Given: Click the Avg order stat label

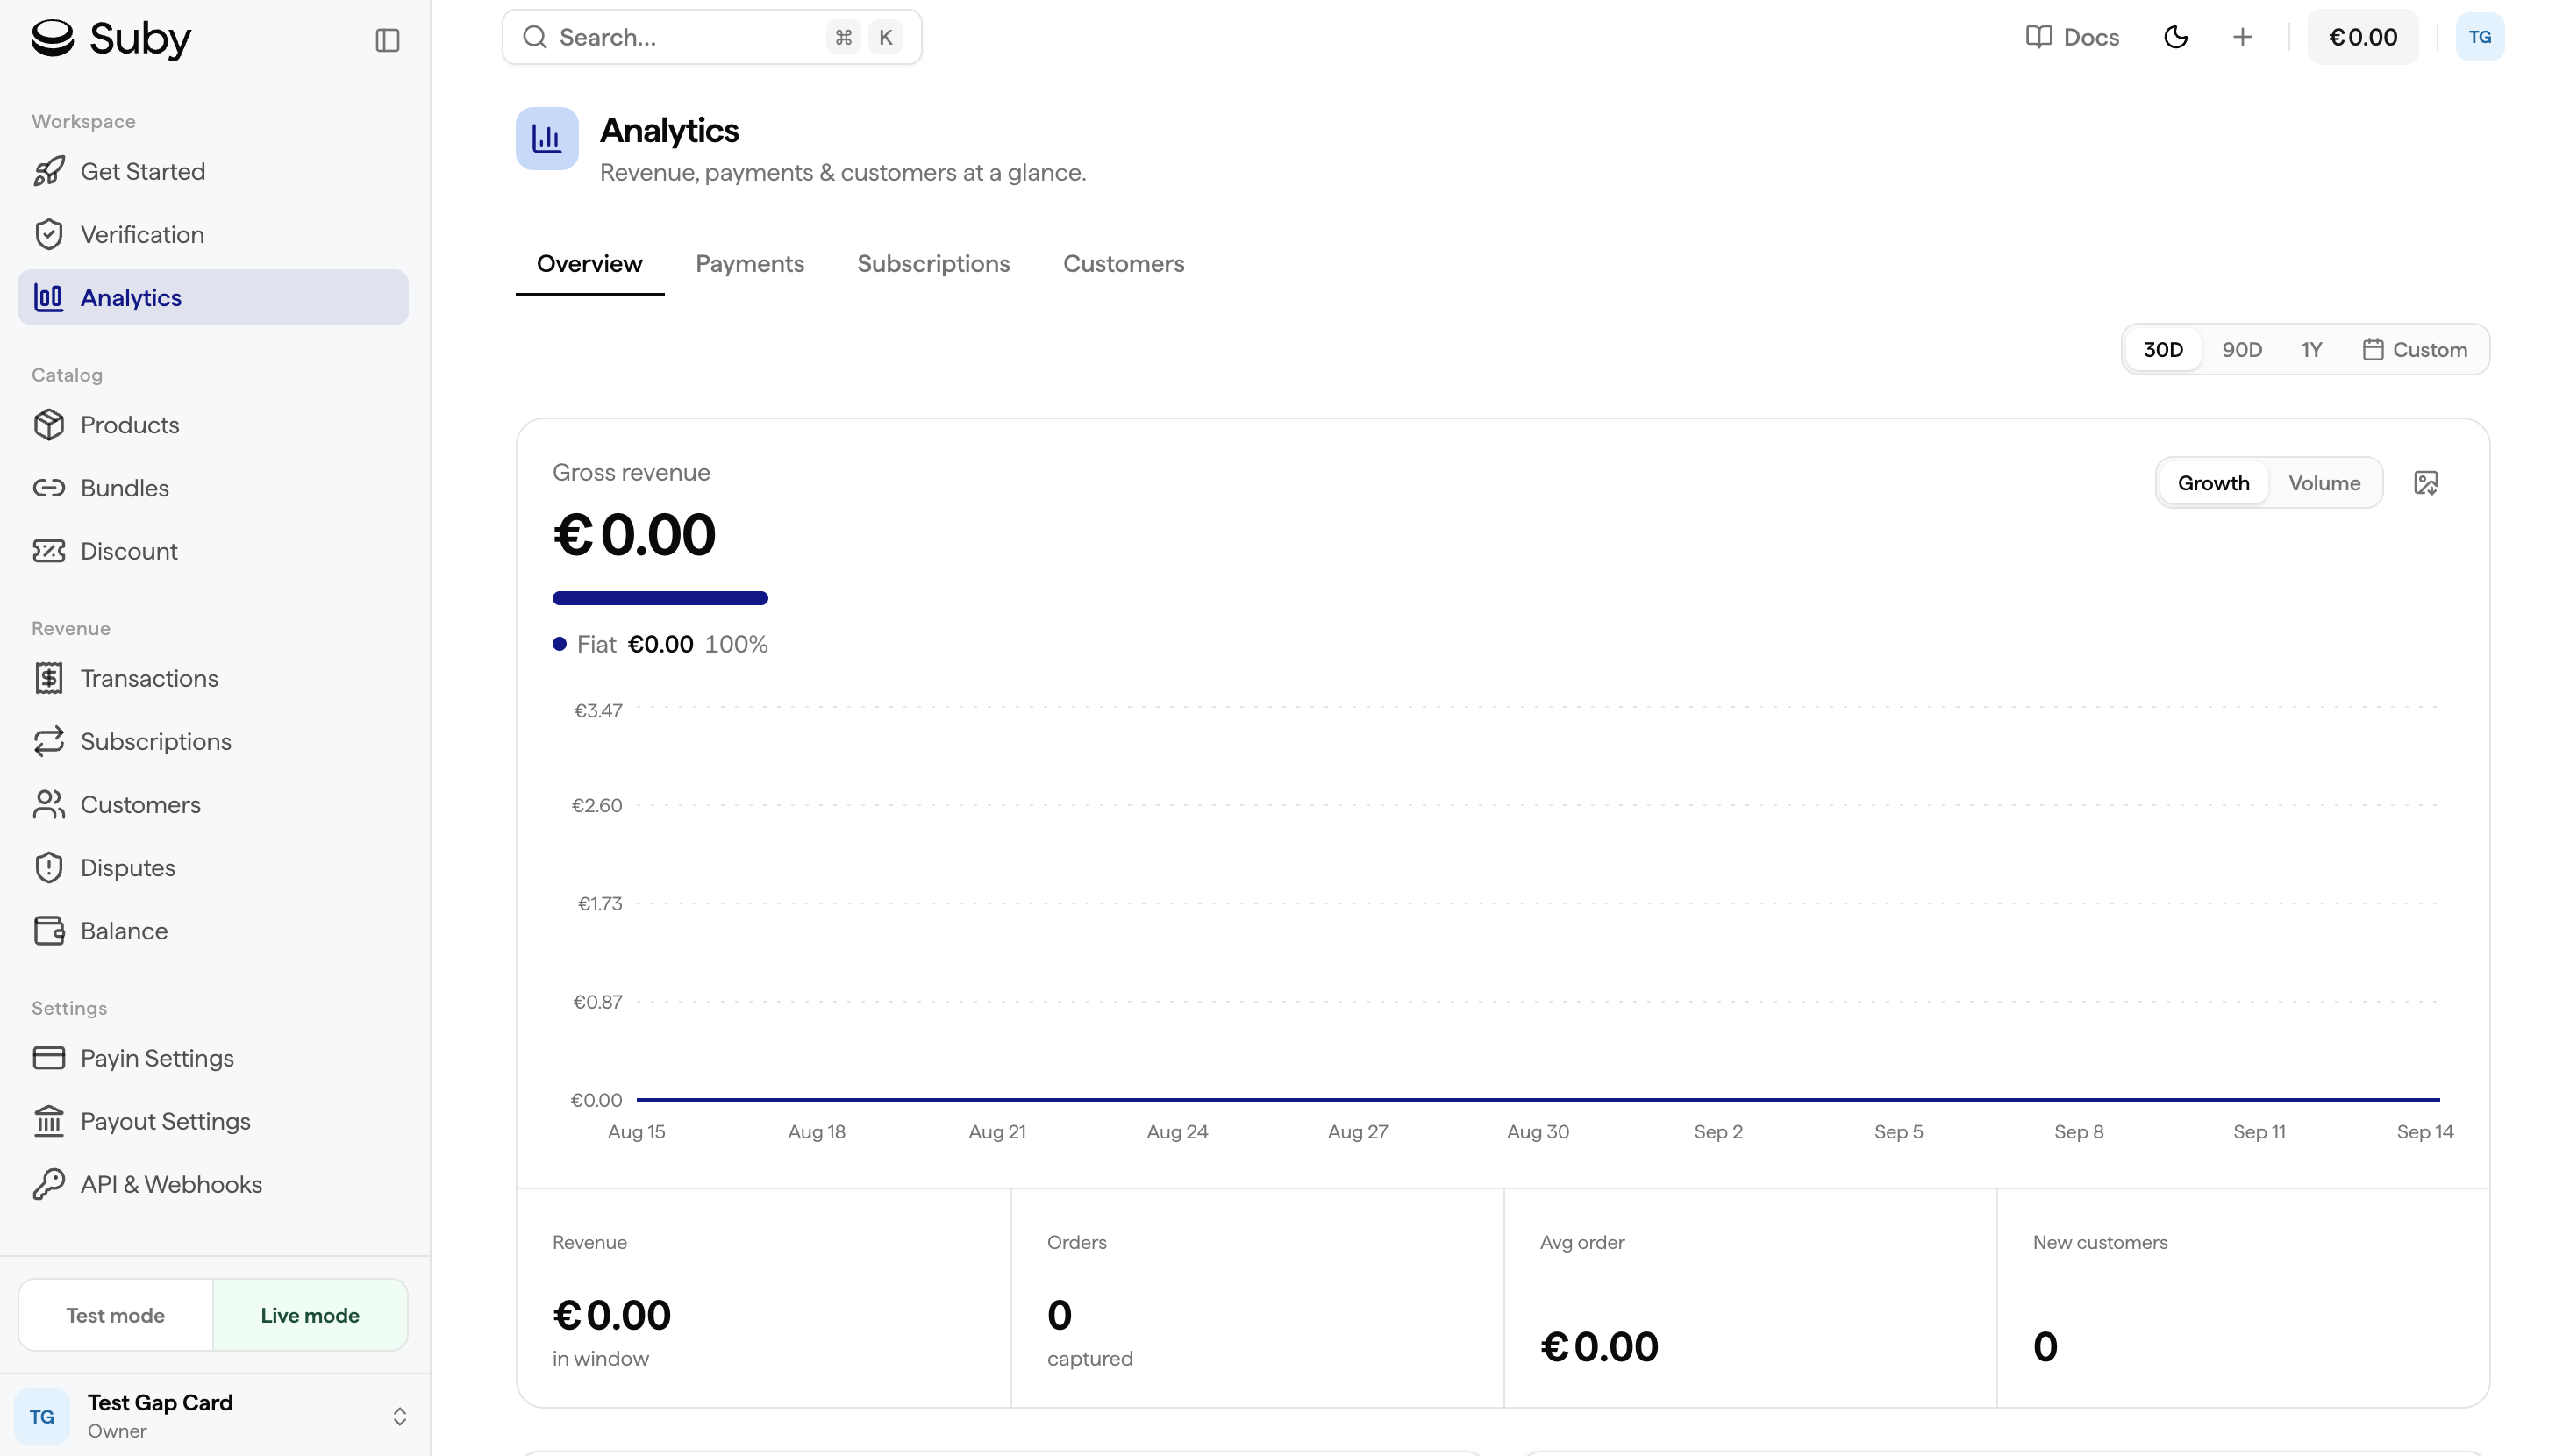Looking at the screenshot, I should [1582, 1242].
